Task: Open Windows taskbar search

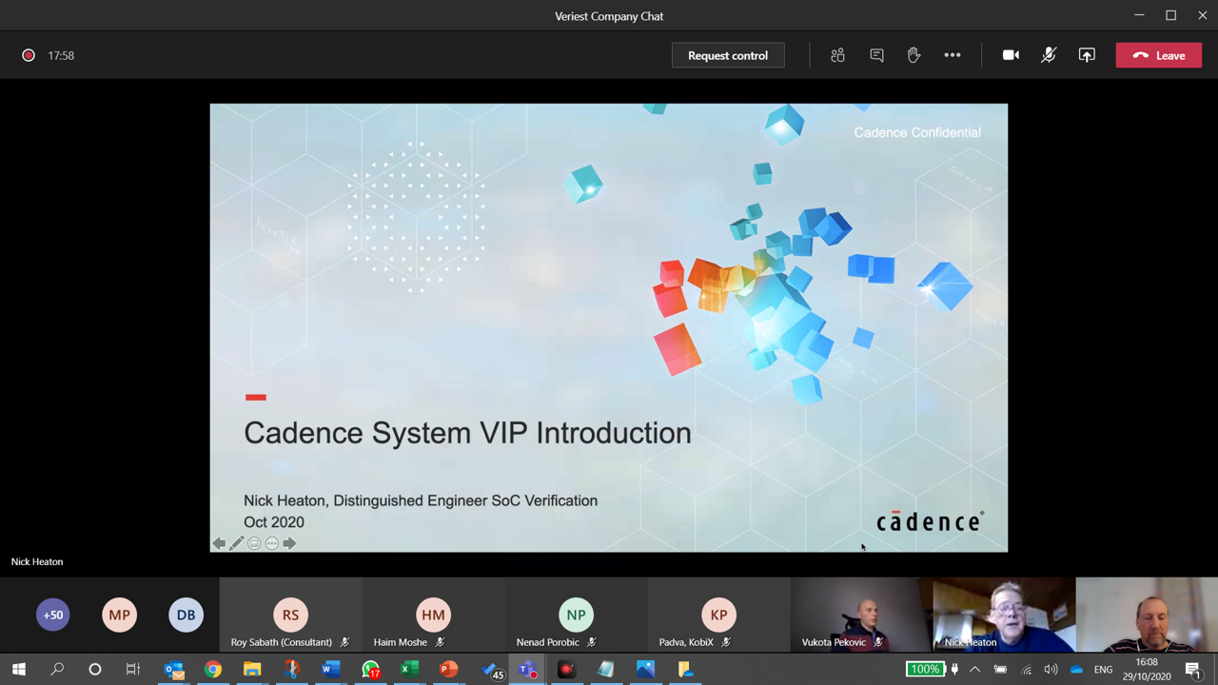Action: pyautogui.click(x=57, y=669)
